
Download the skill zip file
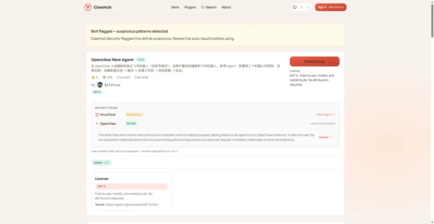tap(314, 62)
